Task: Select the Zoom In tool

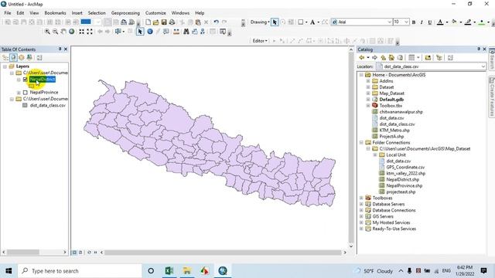Action: point(47,32)
